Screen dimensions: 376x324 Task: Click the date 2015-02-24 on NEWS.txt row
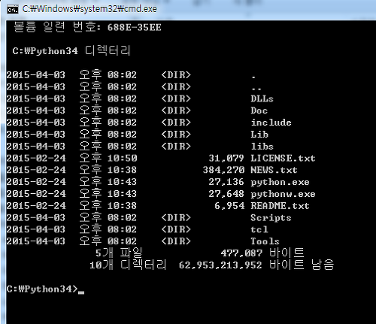(x=36, y=170)
